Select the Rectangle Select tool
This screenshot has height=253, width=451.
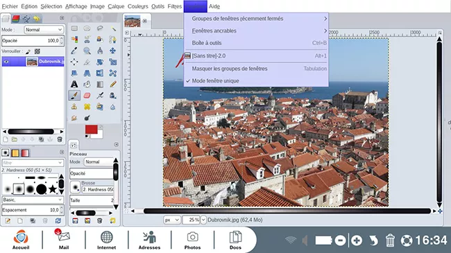pos(74,28)
